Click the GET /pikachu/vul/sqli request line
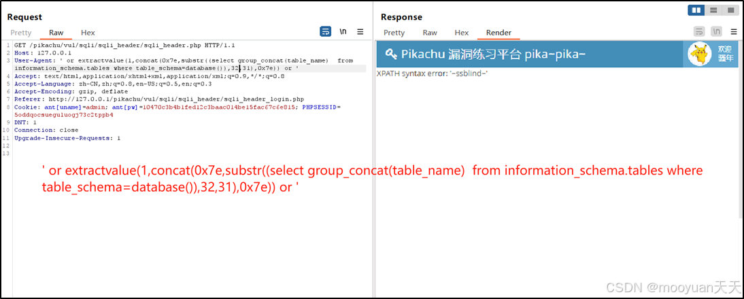744x299 pixels. [x=124, y=46]
